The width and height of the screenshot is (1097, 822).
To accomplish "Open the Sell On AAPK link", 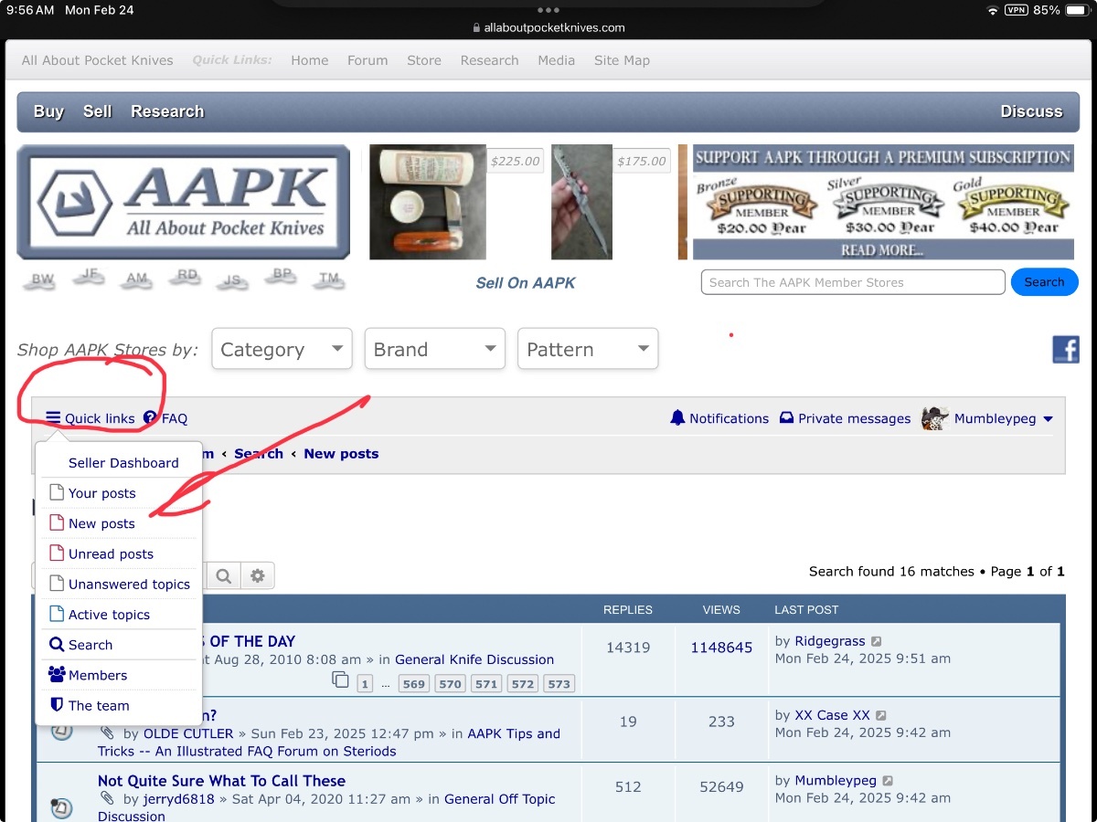I will 526,283.
